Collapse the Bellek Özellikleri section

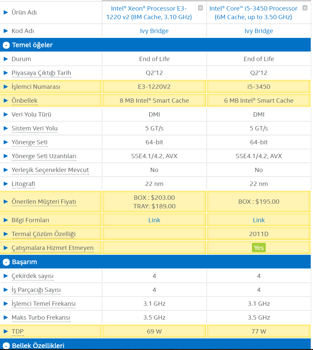pyautogui.click(x=6, y=346)
